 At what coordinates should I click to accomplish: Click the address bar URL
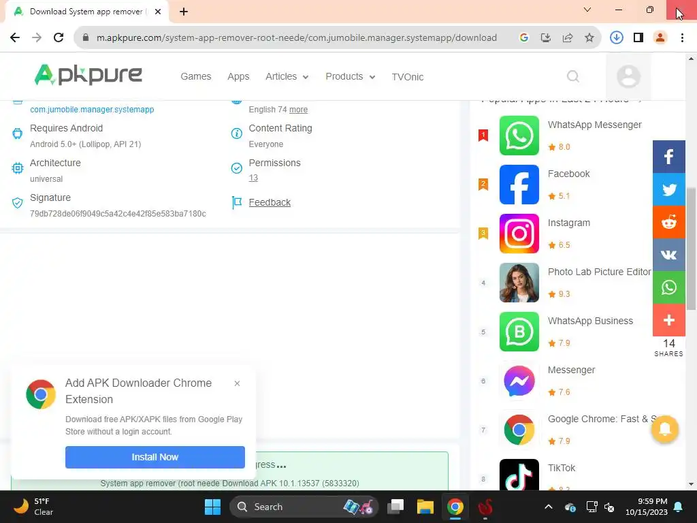coord(297,38)
